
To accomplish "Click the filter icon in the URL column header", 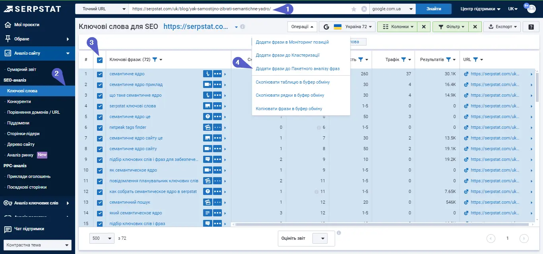I will tap(475, 59).
